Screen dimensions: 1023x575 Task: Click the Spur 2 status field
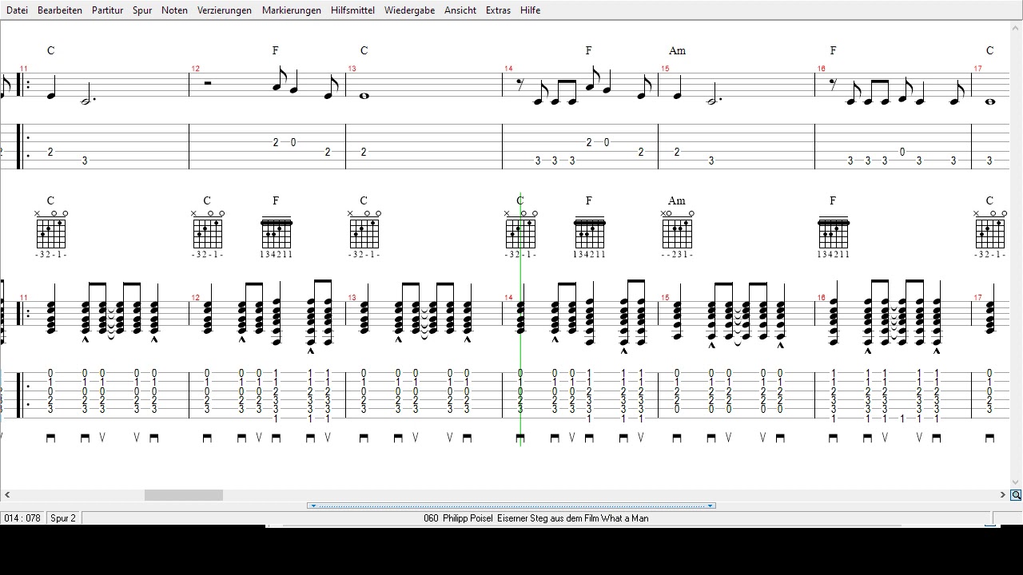[x=63, y=518]
